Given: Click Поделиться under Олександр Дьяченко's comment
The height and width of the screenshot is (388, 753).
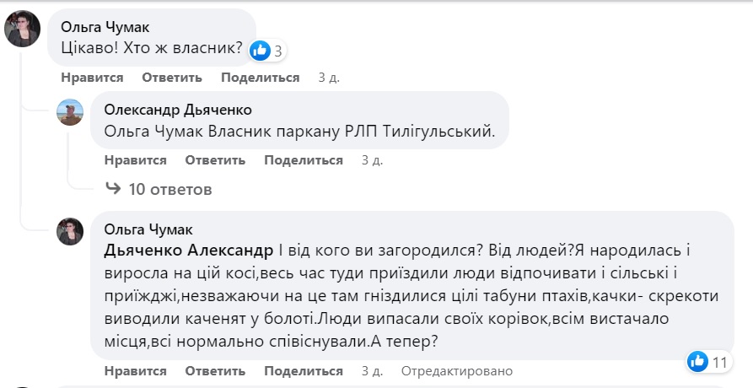Looking at the screenshot, I should (304, 159).
